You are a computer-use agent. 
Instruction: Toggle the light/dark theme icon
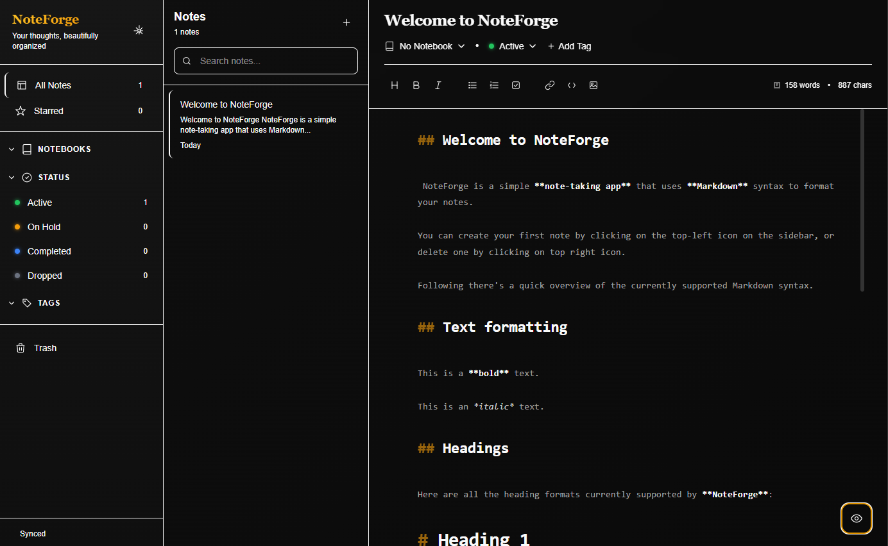pos(139,30)
